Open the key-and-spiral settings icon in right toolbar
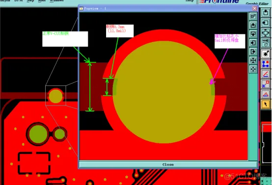 tap(266, 43)
